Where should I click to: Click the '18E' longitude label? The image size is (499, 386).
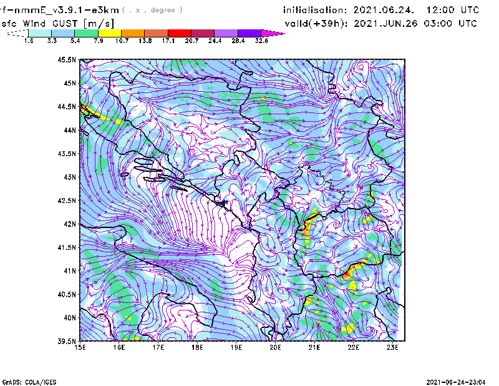tap(197, 347)
